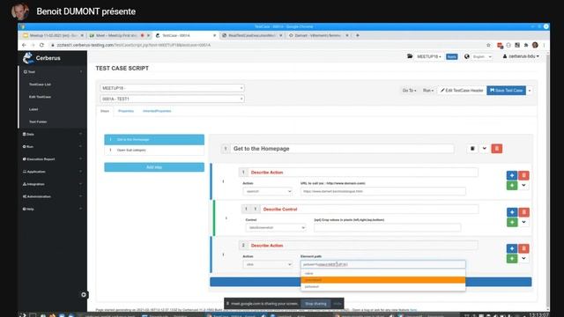
Task: Expand options chevron on action 2
Action: click(x=523, y=258)
